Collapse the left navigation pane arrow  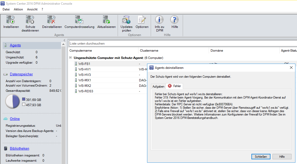point(64,40)
